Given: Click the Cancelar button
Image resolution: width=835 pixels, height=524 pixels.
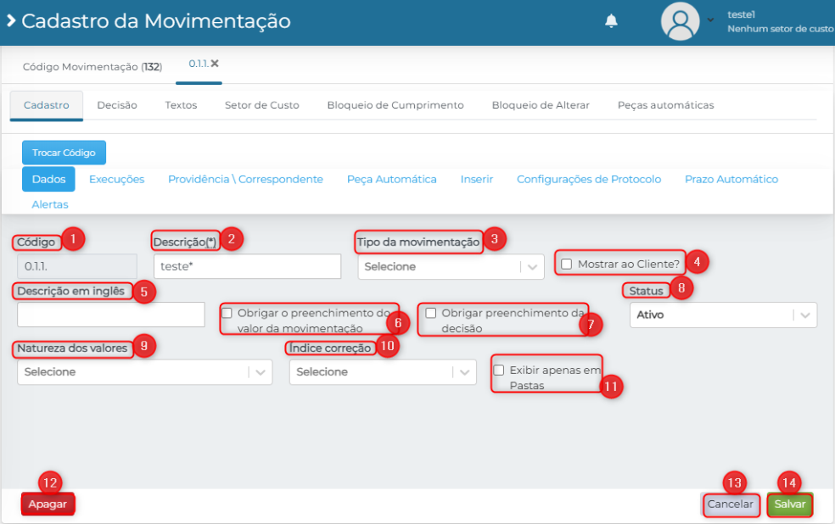Looking at the screenshot, I should click(x=731, y=504).
